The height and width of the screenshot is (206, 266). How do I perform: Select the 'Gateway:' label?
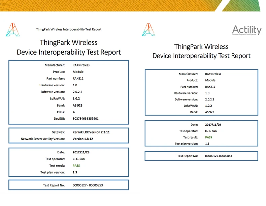click(58, 132)
